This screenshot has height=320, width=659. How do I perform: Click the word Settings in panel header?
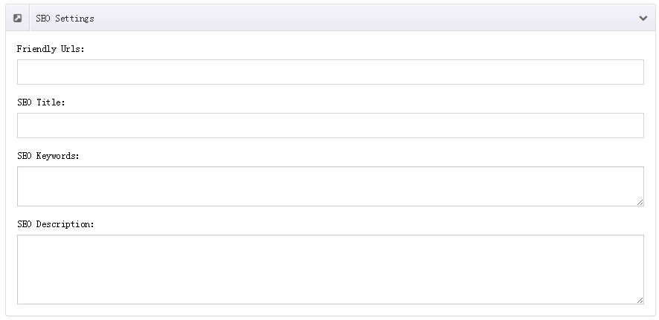75,19
